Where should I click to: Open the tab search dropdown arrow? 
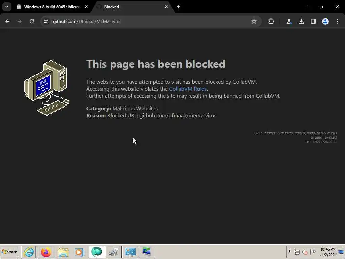[7, 7]
